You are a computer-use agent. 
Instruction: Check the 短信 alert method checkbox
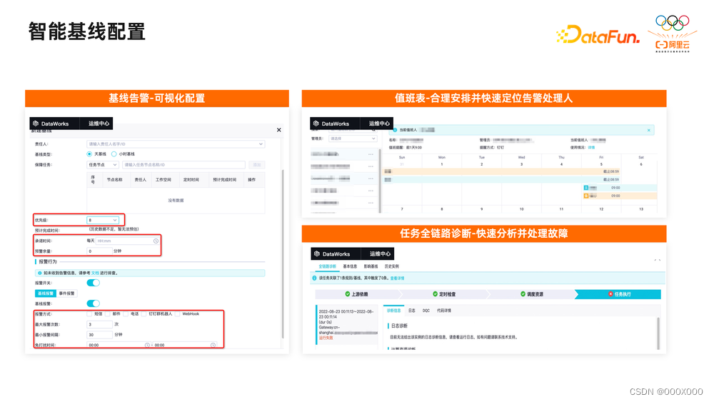point(89,313)
